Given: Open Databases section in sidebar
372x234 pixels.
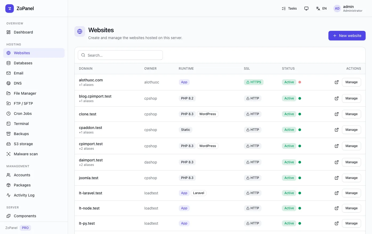Looking at the screenshot, I should pyautogui.click(x=34, y=63).
